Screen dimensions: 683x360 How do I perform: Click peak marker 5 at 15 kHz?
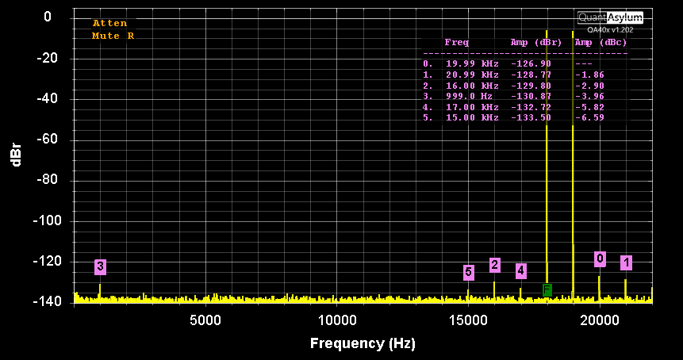tap(468, 273)
